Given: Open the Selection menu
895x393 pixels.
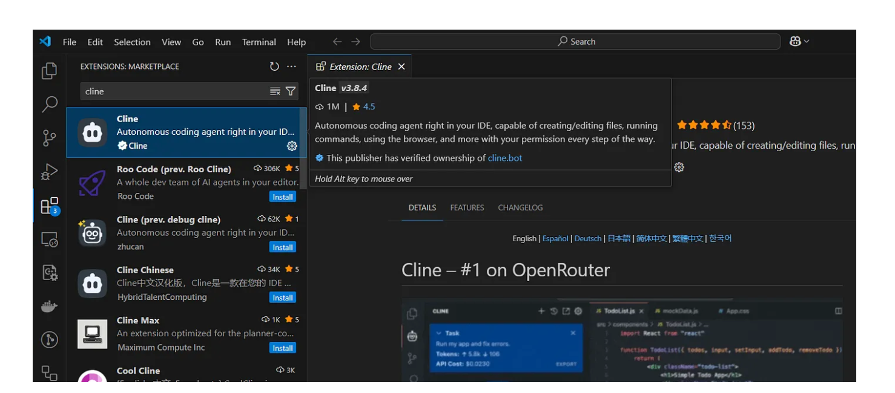Looking at the screenshot, I should (132, 42).
